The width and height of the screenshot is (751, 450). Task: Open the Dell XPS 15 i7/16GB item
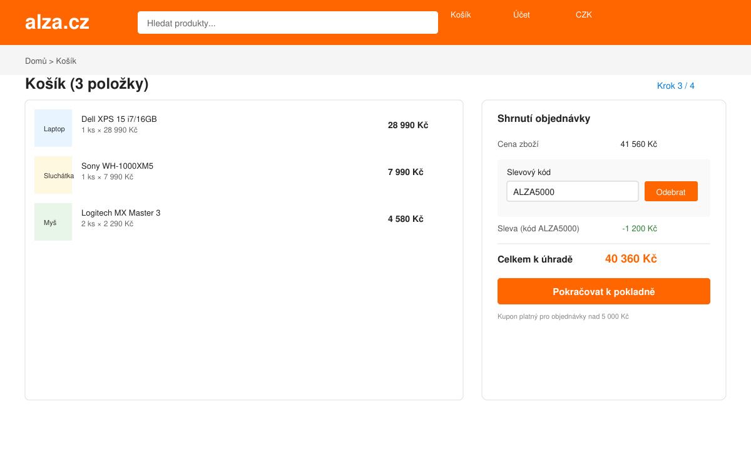pyautogui.click(x=119, y=119)
